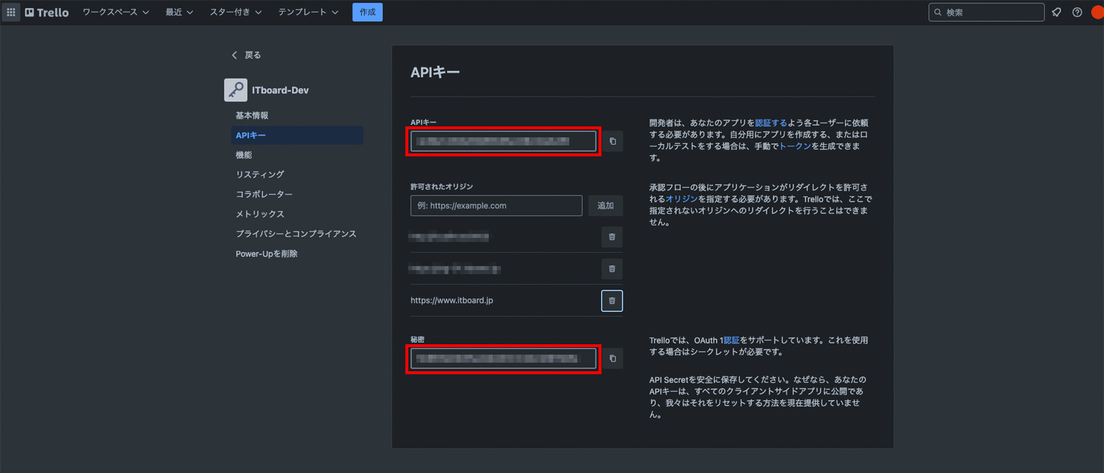Expand the ワークスペース dropdown
The height and width of the screenshot is (473, 1104).
click(116, 12)
